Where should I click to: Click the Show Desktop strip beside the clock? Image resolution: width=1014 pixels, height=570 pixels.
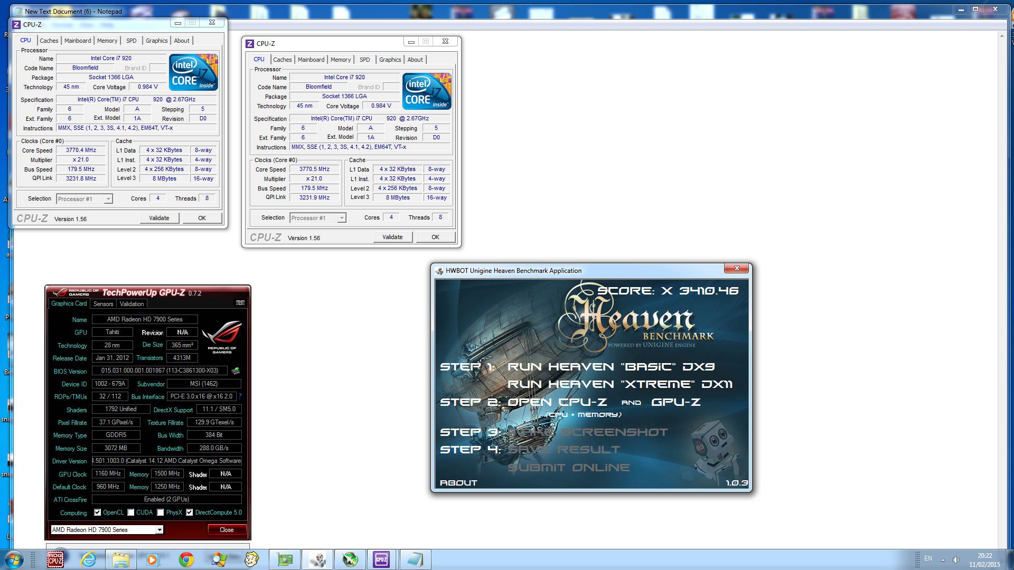click(1010, 559)
